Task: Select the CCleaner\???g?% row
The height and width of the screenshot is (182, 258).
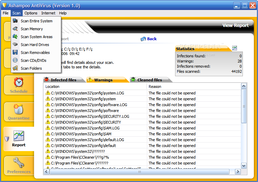Action: coord(142,157)
